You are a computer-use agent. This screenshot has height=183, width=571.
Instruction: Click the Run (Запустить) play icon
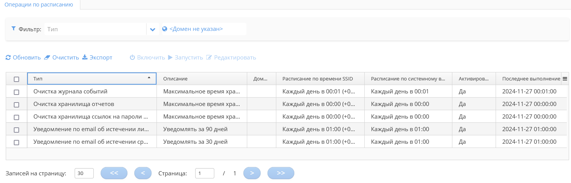170,58
